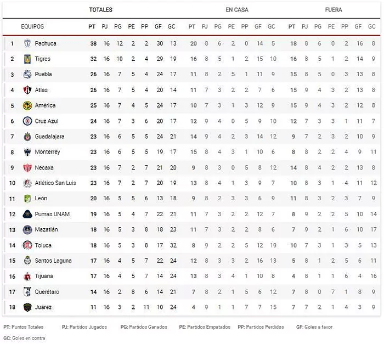This screenshot has width=384, height=344.
Task: Select the EN CASA section header
Action: click(236, 10)
